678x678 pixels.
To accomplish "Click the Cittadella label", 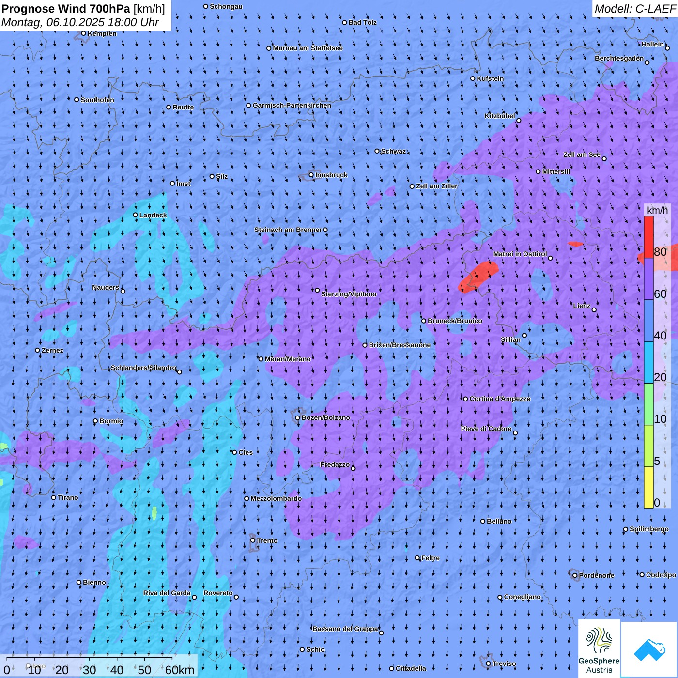I will (x=411, y=668).
